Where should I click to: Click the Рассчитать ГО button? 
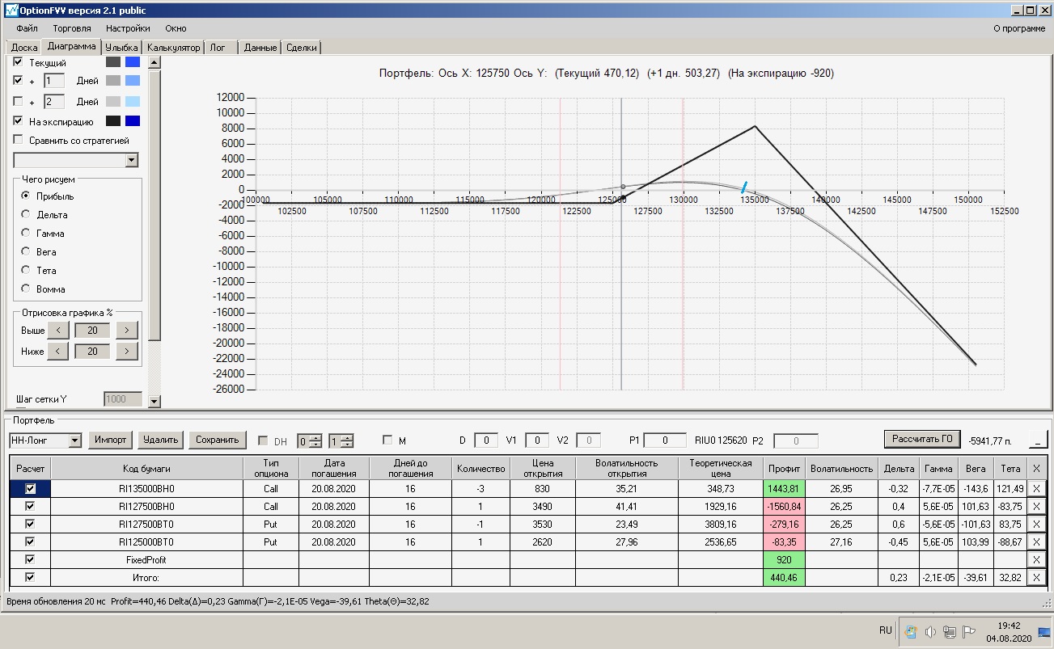coord(922,439)
